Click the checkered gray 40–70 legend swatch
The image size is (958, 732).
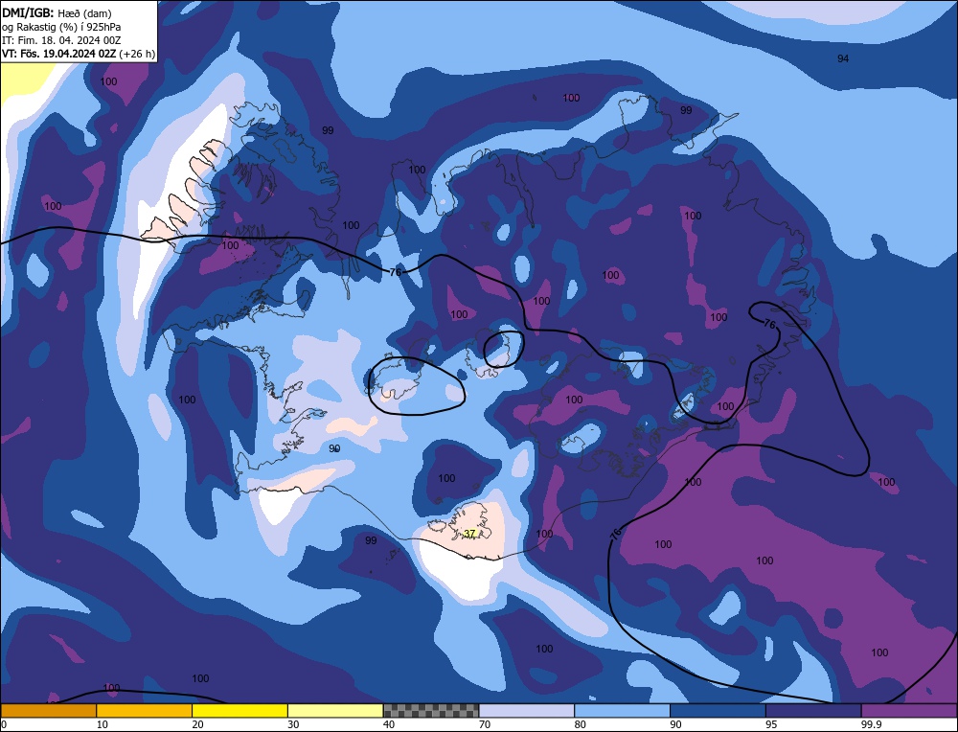click(x=431, y=711)
